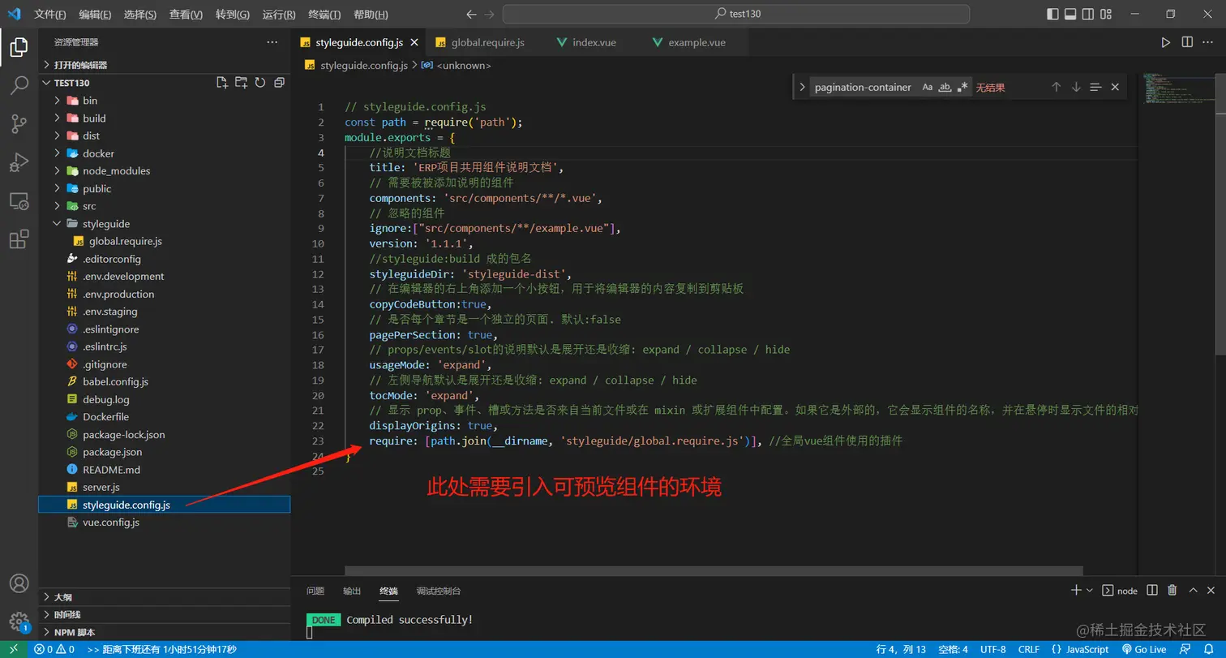The image size is (1226, 658).
Task: Open the feedback icon in status bar
Action: (x=1187, y=649)
